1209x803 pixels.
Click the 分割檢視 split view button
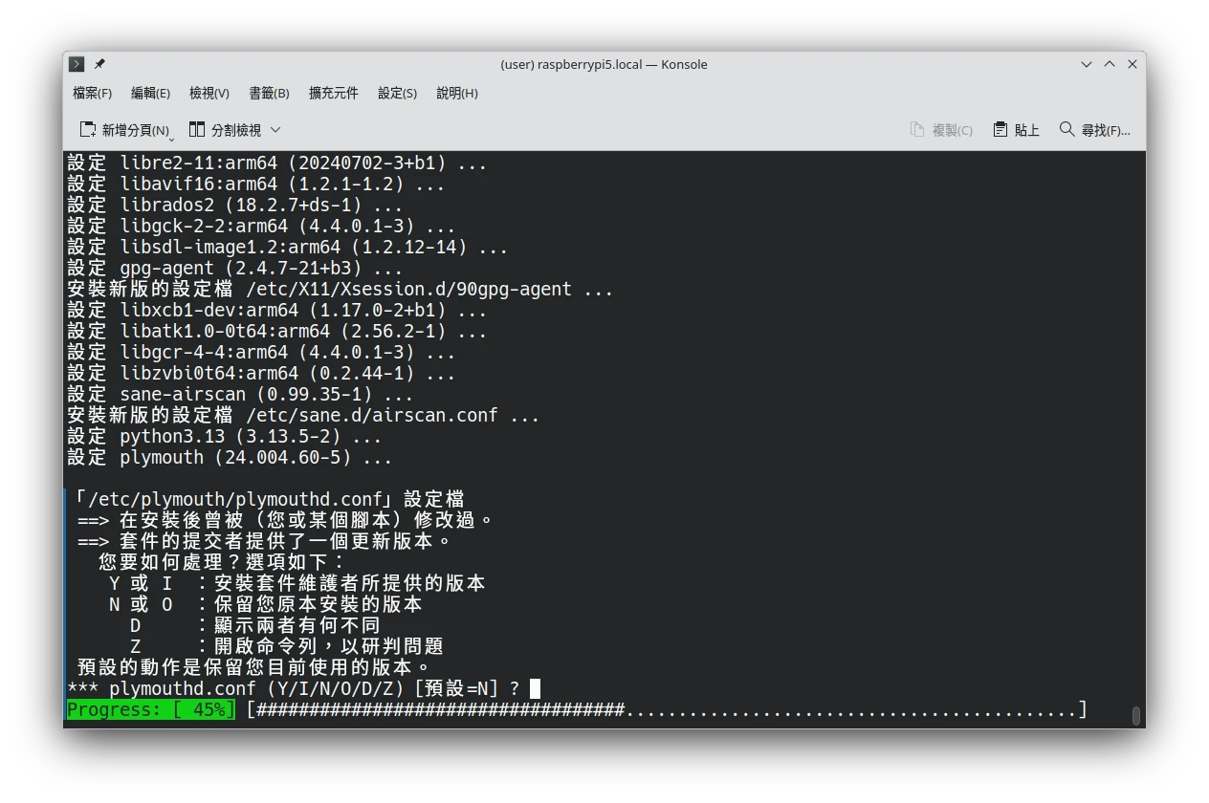tap(226, 130)
